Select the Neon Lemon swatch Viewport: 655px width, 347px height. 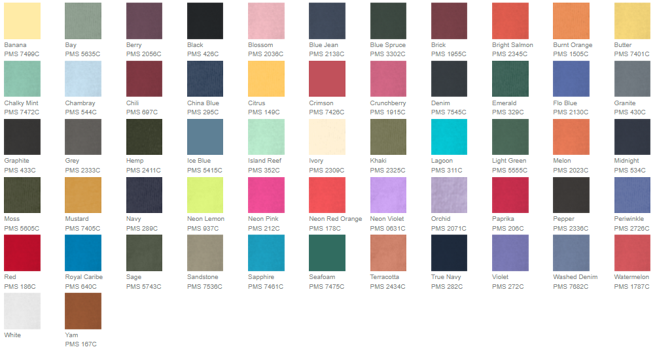205,195
